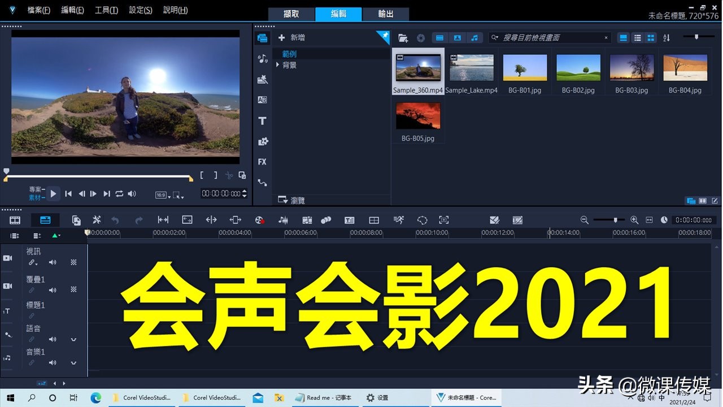Toggle the show music files filter
This screenshot has height=407, width=723.
(474, 37)
